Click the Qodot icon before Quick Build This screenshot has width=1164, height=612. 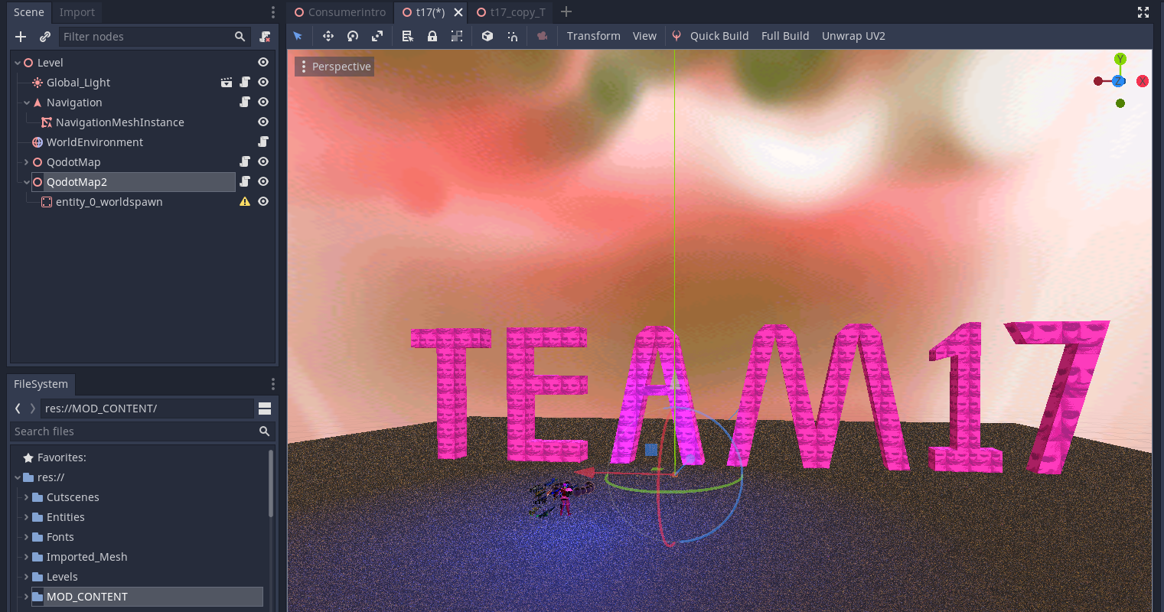677,36
